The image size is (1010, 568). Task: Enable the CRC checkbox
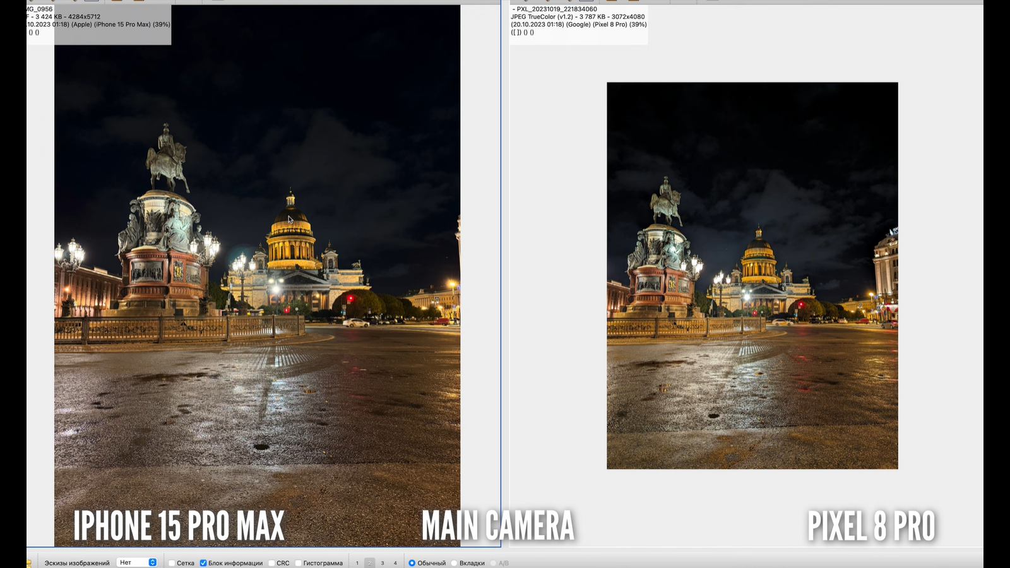click(x=271, y=563)
